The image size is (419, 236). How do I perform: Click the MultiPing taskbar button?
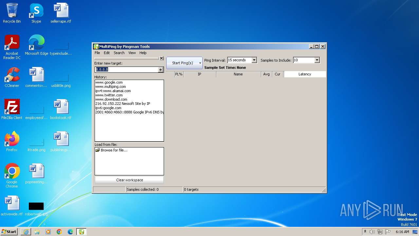click(82, 232)
